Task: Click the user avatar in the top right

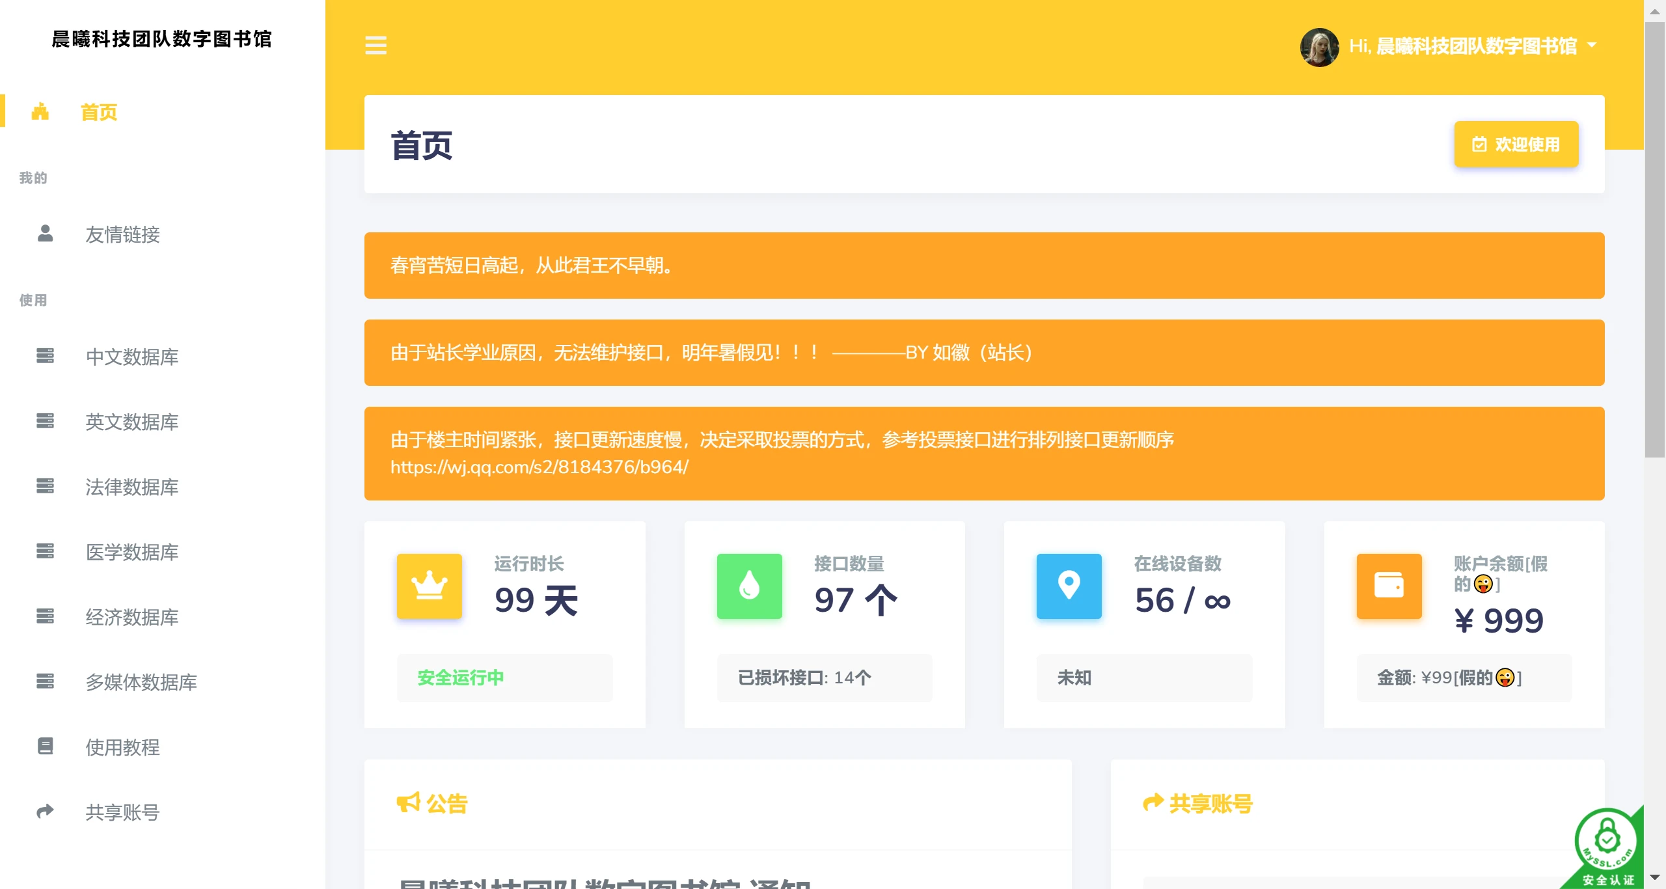Action: [x=1320, y=46]
